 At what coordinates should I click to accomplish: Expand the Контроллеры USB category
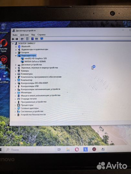coord(16,86)
